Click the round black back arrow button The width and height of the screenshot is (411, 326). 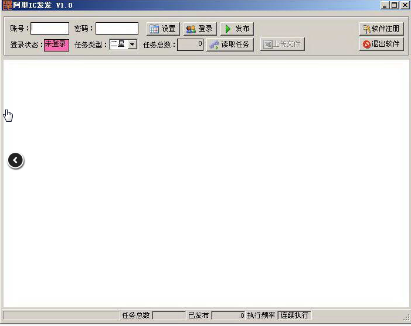click(x=15, y=160)
